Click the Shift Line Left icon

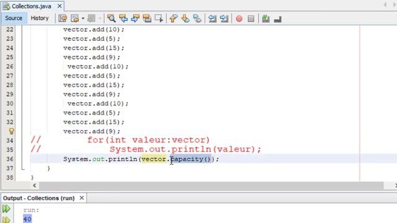click(x=212, y=18)
